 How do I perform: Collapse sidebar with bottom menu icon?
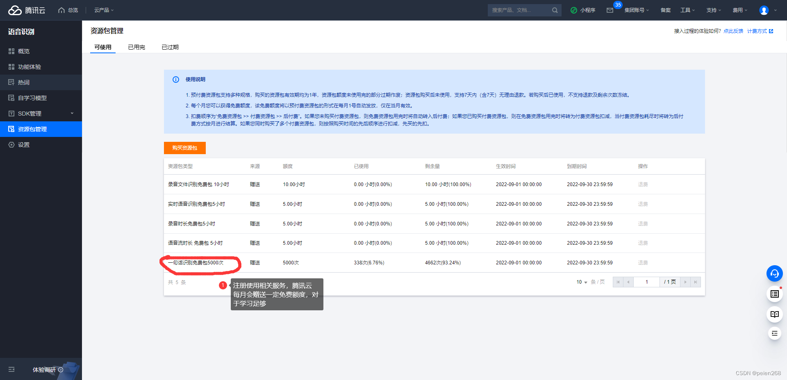(x=11, y=369)
